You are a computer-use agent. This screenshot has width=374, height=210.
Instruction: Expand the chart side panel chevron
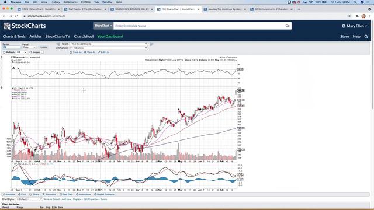(x=1, y=57)
